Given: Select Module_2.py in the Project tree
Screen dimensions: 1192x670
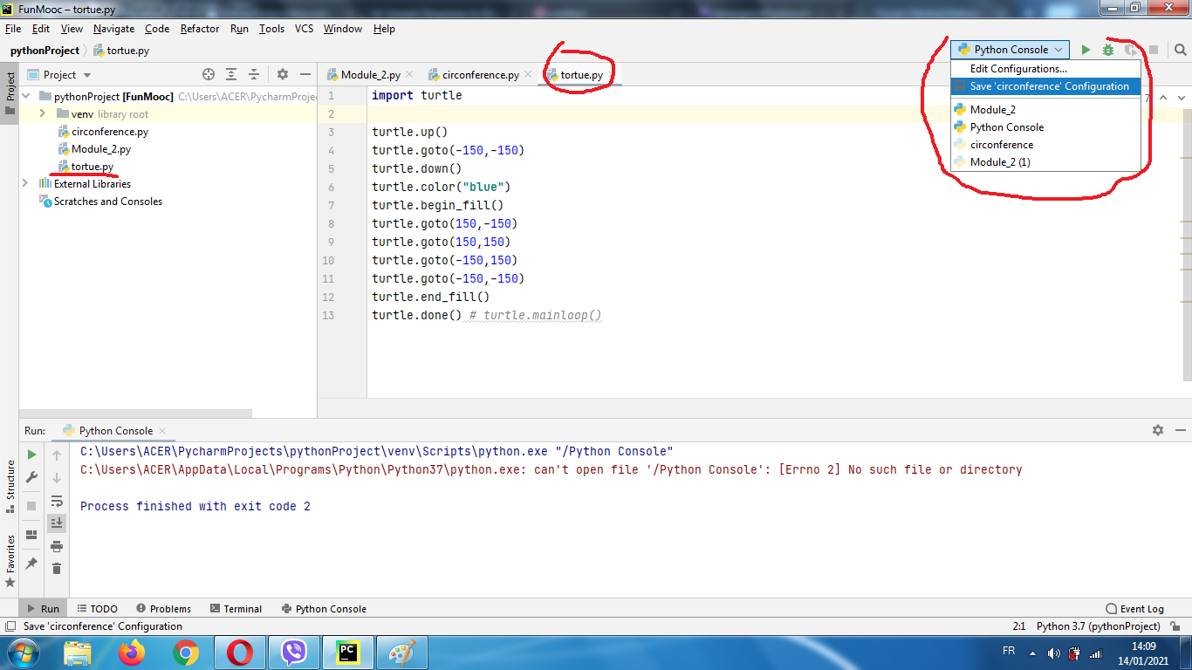Looking at the screenshot, I should (101, 149).
